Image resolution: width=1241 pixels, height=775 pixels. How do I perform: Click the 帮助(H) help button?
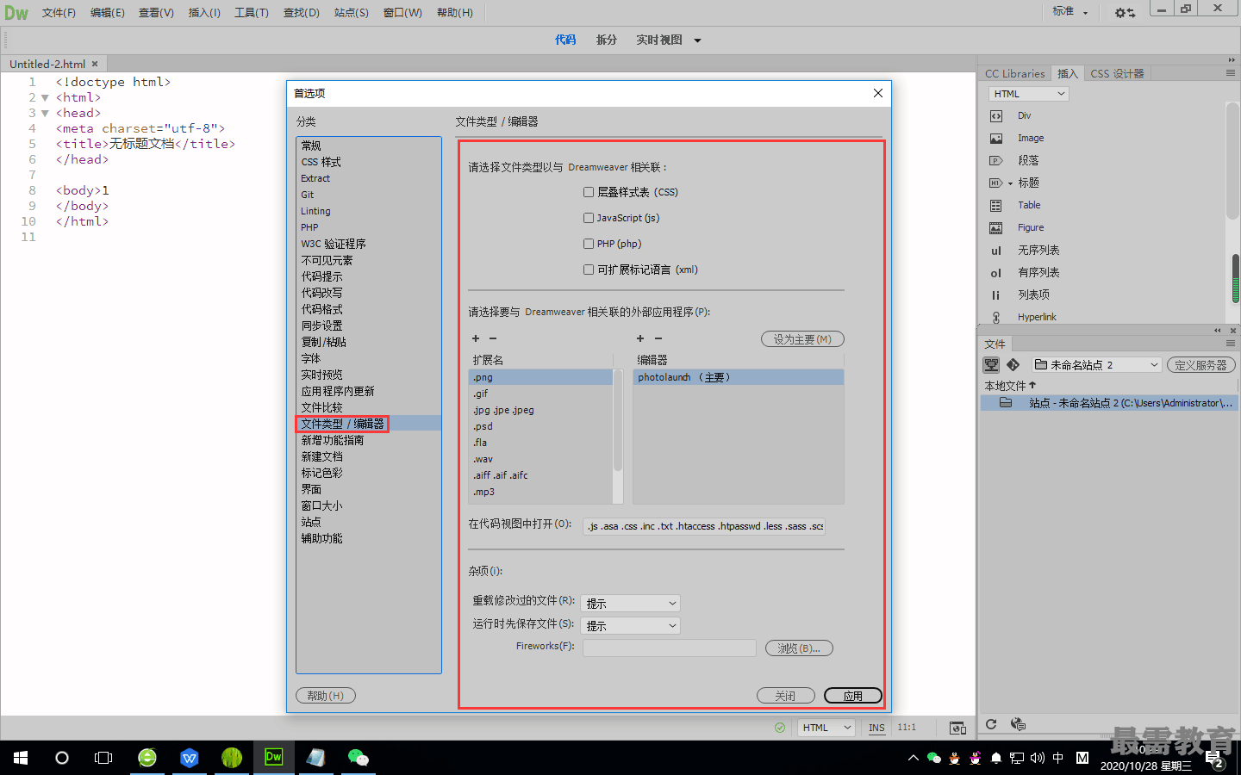(x=325, y=696)
